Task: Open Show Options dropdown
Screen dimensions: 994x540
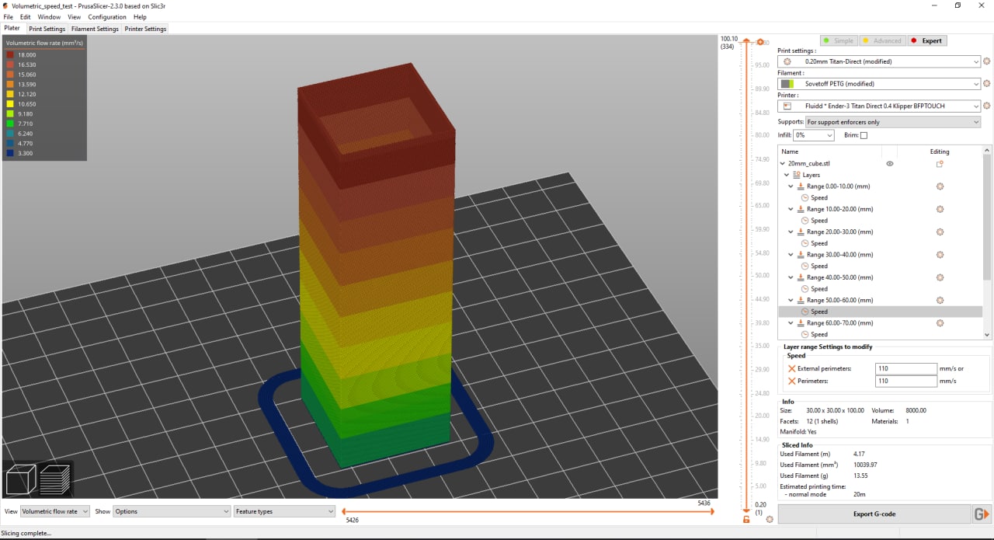Action: pos(172,511)
